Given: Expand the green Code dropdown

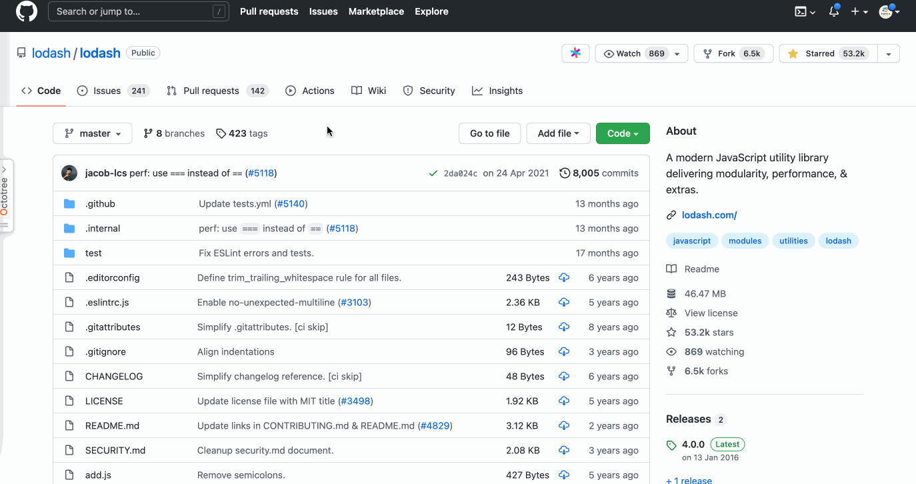Looking at the screenshot, I should 623,133.
